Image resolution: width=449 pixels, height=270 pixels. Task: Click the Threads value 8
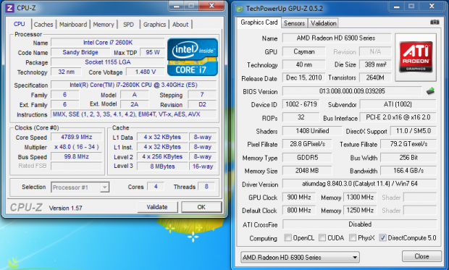[206, 187]
